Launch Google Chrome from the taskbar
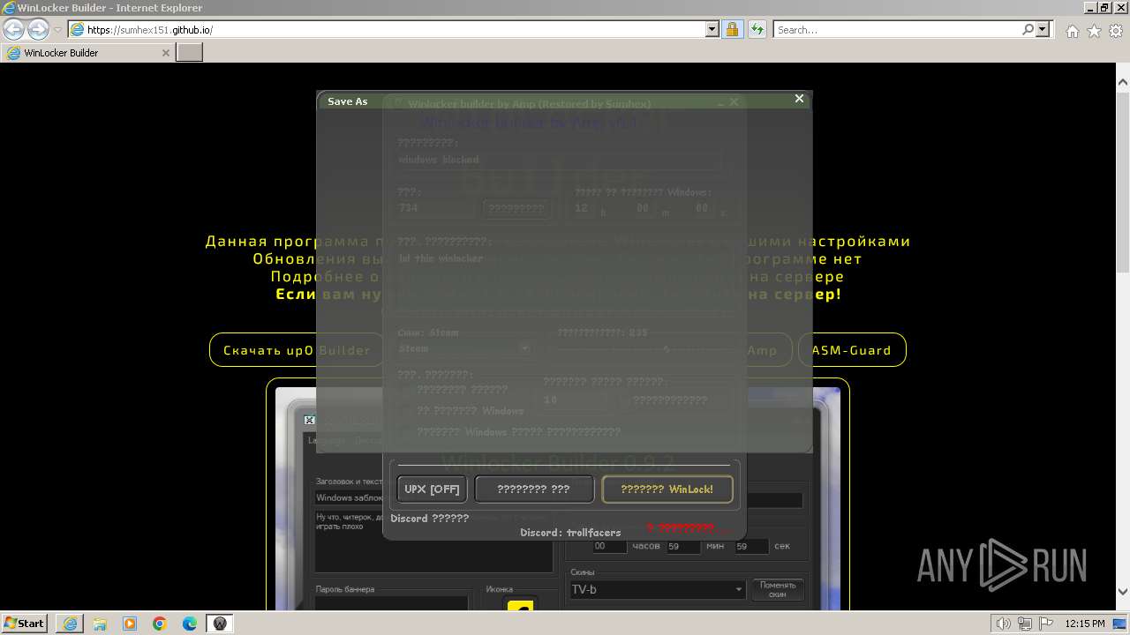This screenshot has width=1130, height=635. [160, 624]
